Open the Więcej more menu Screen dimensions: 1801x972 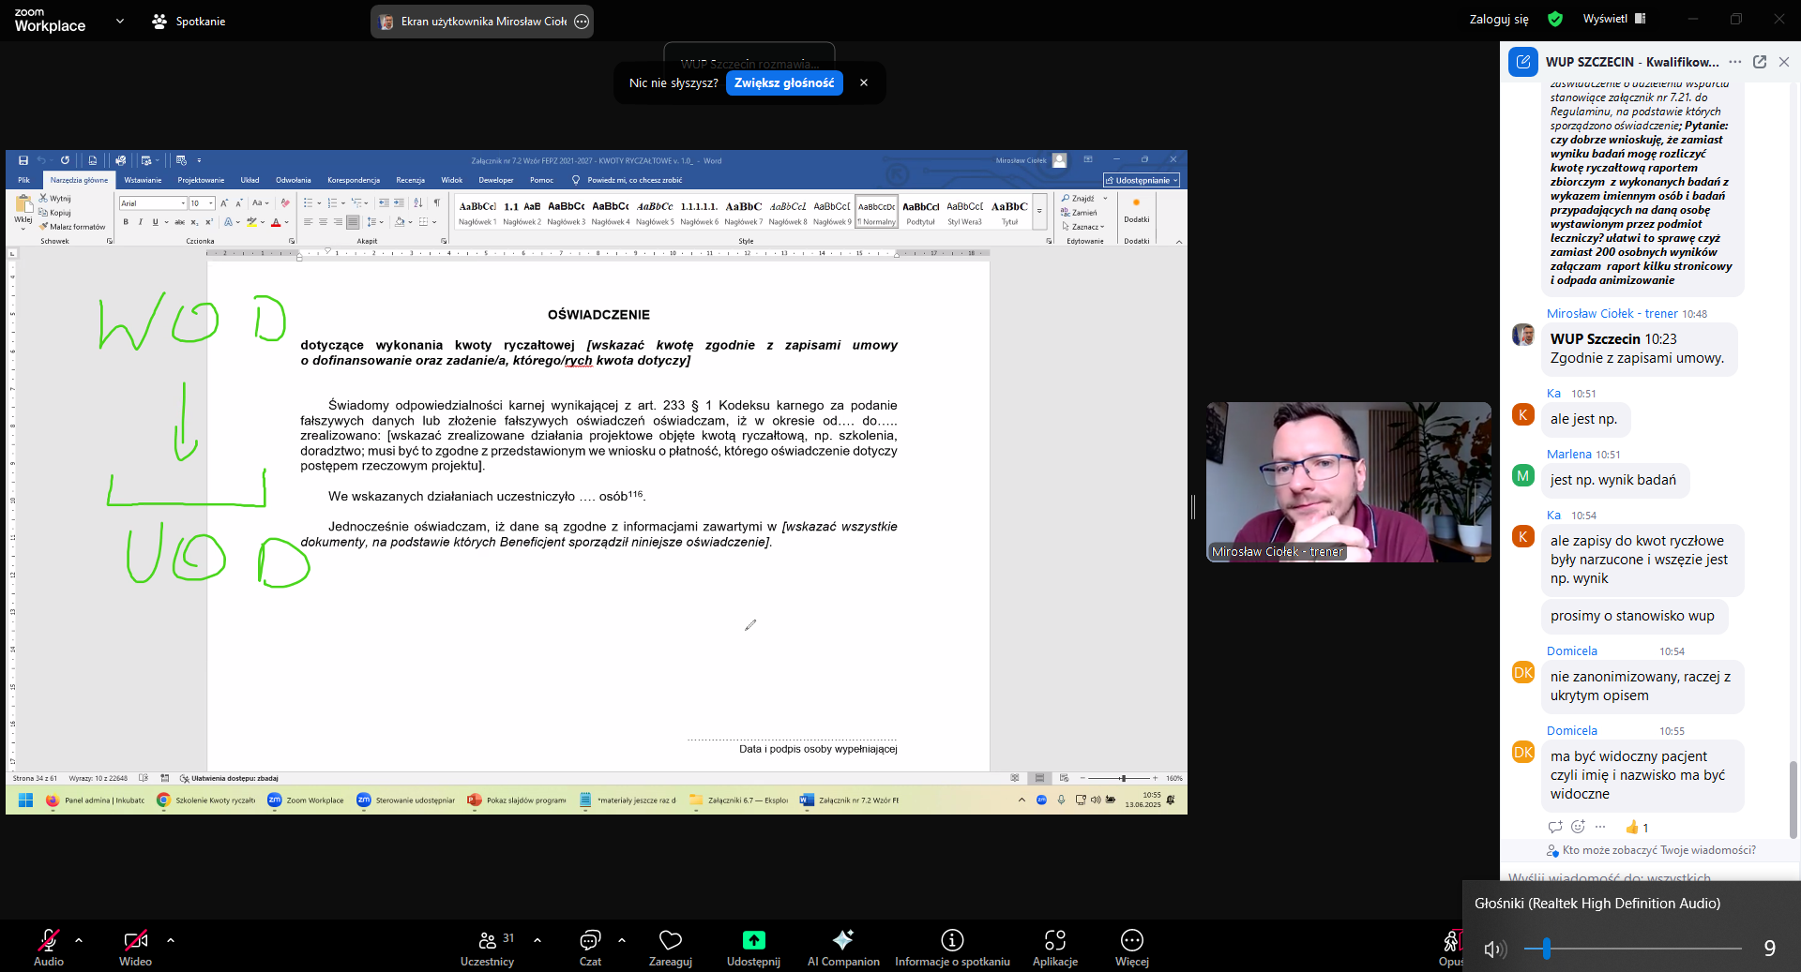point(1132,947)
